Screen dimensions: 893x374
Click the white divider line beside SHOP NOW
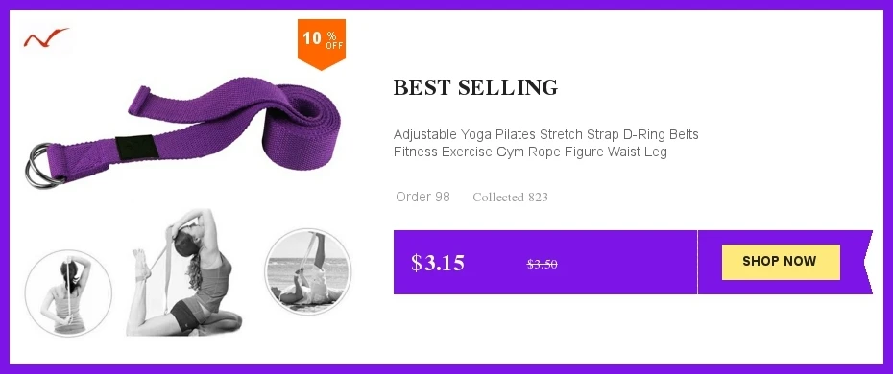[697, 262]
